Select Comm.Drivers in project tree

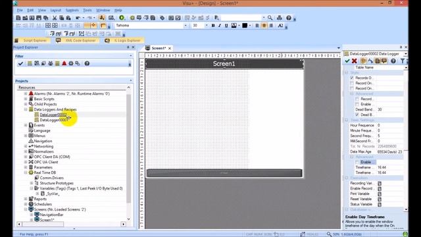[51, 178]
